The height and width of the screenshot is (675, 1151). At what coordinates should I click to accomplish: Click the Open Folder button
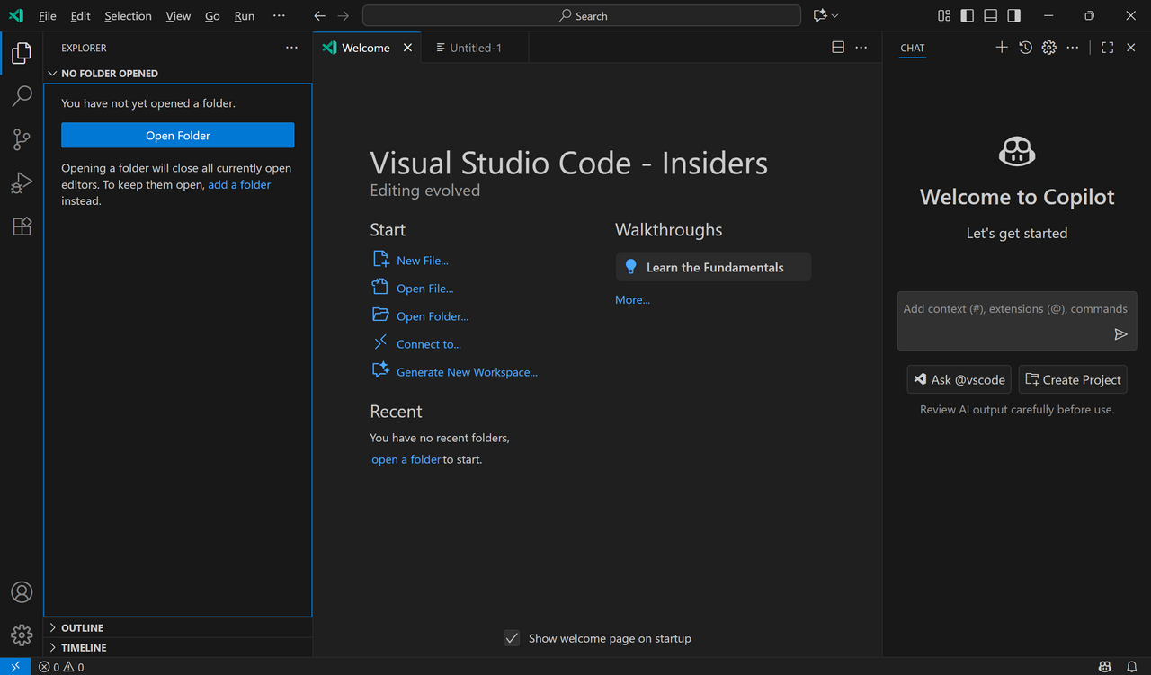click(178, 136)
